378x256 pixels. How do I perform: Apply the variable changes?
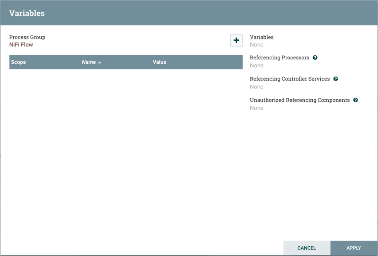354,248
